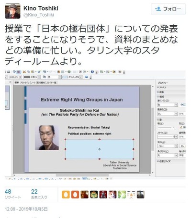Click the Clone formatting paintbrush icon

pos(39,72)
